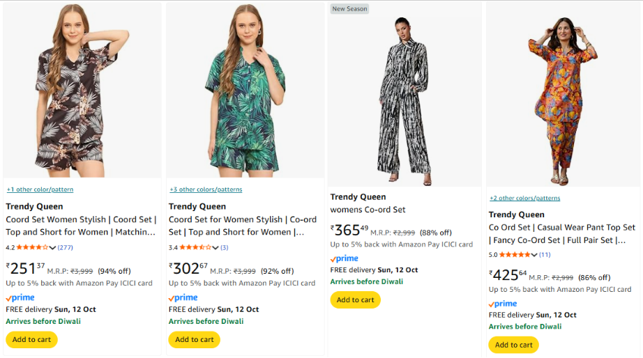The image size is (643, 358).
Task: Click the 3.4 star rating stars
Action: pos(195,247)
